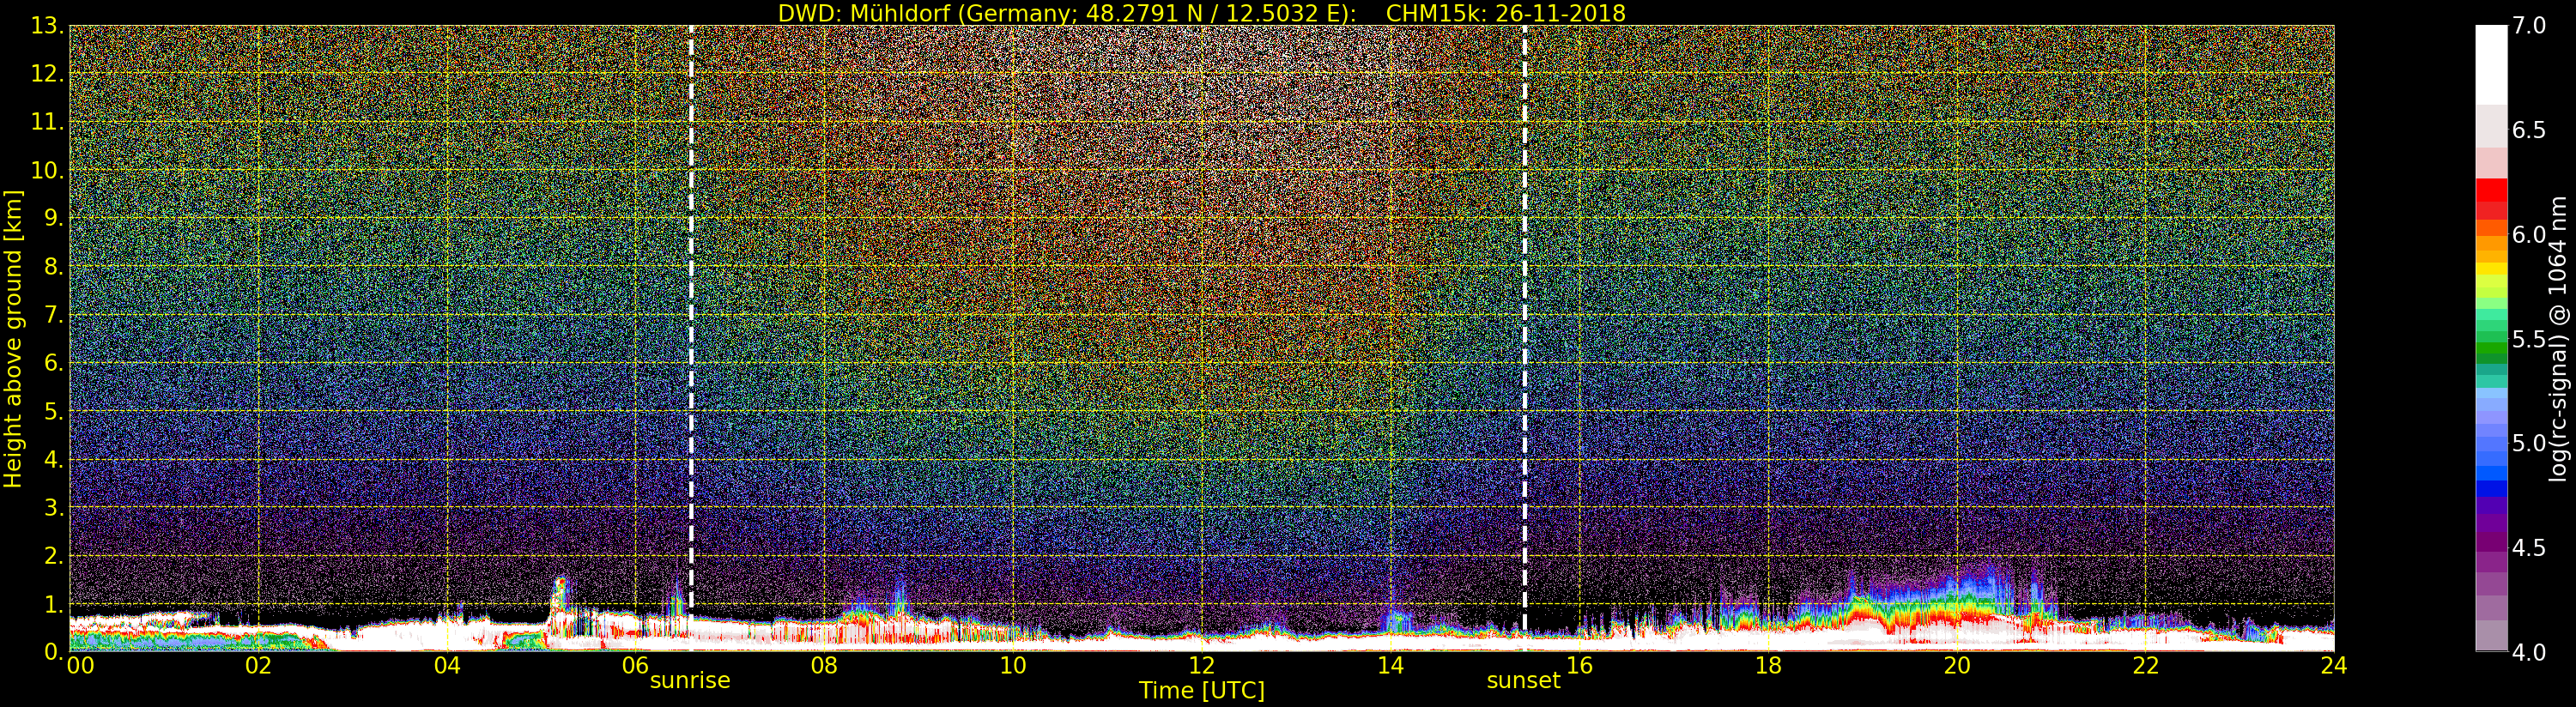Click the "0." tick on the height axis

pyautogui.click(x=53, y=652)
